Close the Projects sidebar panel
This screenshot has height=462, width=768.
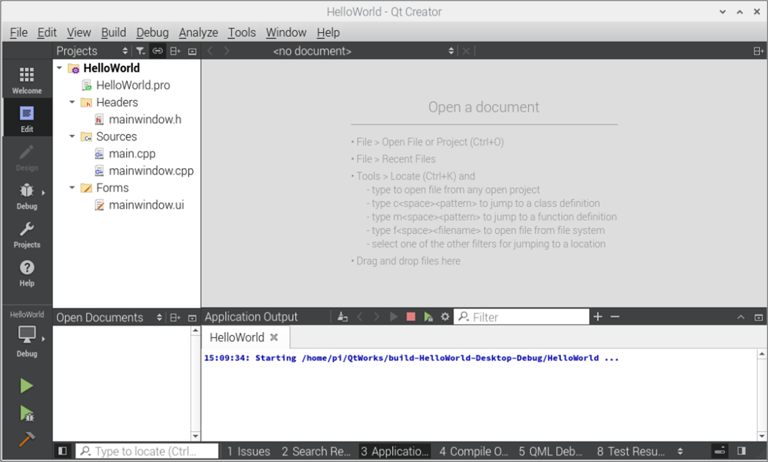coord(192,51)
